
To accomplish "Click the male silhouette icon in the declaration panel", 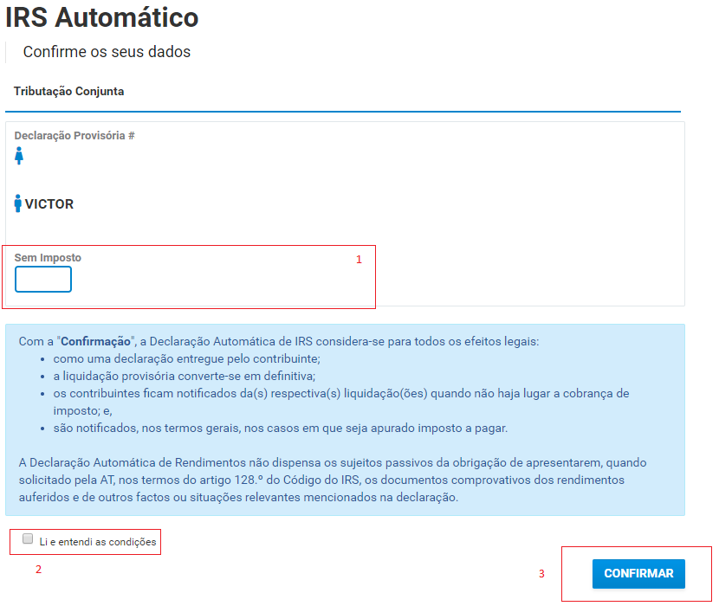I will pos(18,202).
